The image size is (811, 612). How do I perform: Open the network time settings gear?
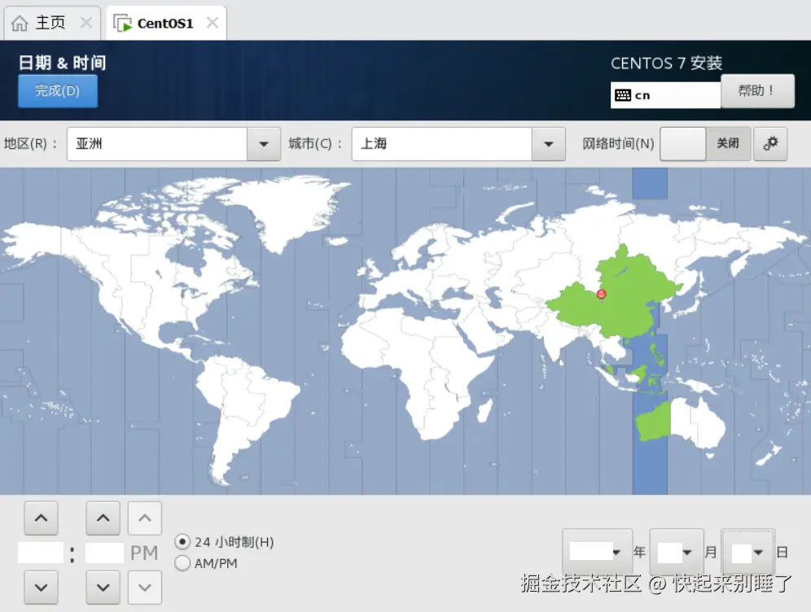coord(770,144)
